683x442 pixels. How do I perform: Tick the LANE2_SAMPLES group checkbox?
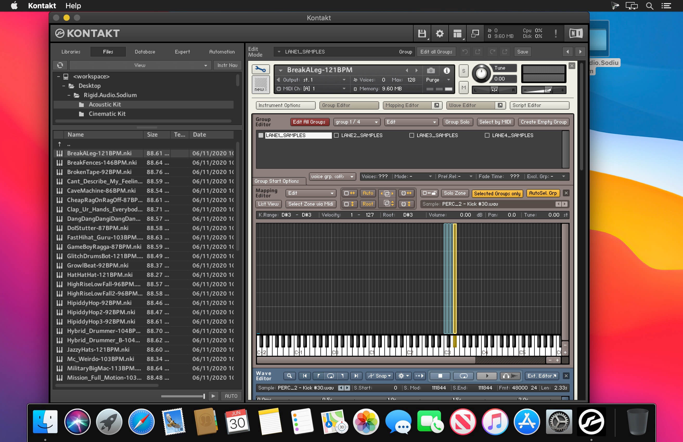point(336,135)
